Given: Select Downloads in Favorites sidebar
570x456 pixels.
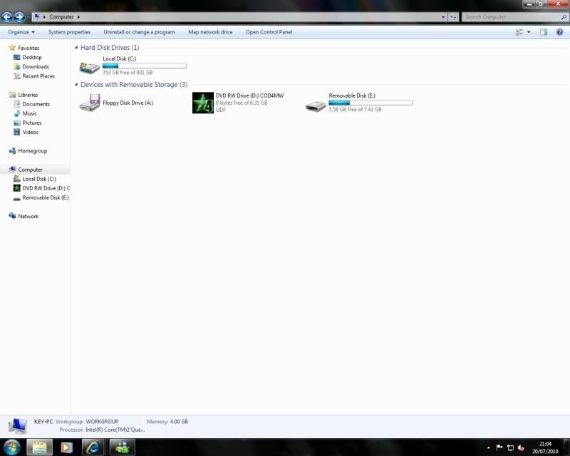Looking at the screenshot, I should click(36, 67).
